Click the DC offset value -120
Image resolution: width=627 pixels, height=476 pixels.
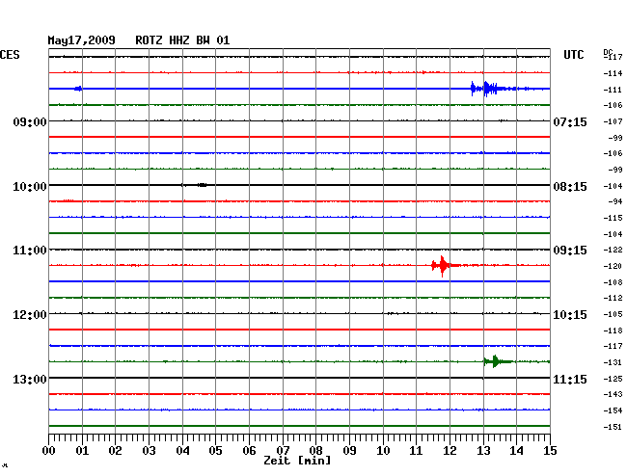click(x=613, y=266)
